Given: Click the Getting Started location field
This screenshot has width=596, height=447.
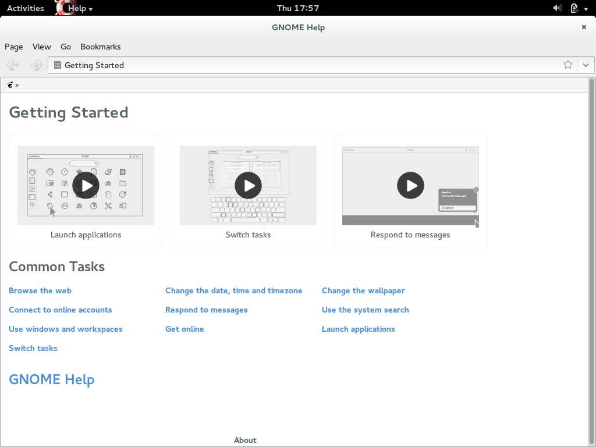Looking at the screenshot, I should click(313, 65).
